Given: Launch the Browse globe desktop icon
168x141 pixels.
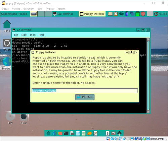Looking at the screenshot, I should point(7,62).
